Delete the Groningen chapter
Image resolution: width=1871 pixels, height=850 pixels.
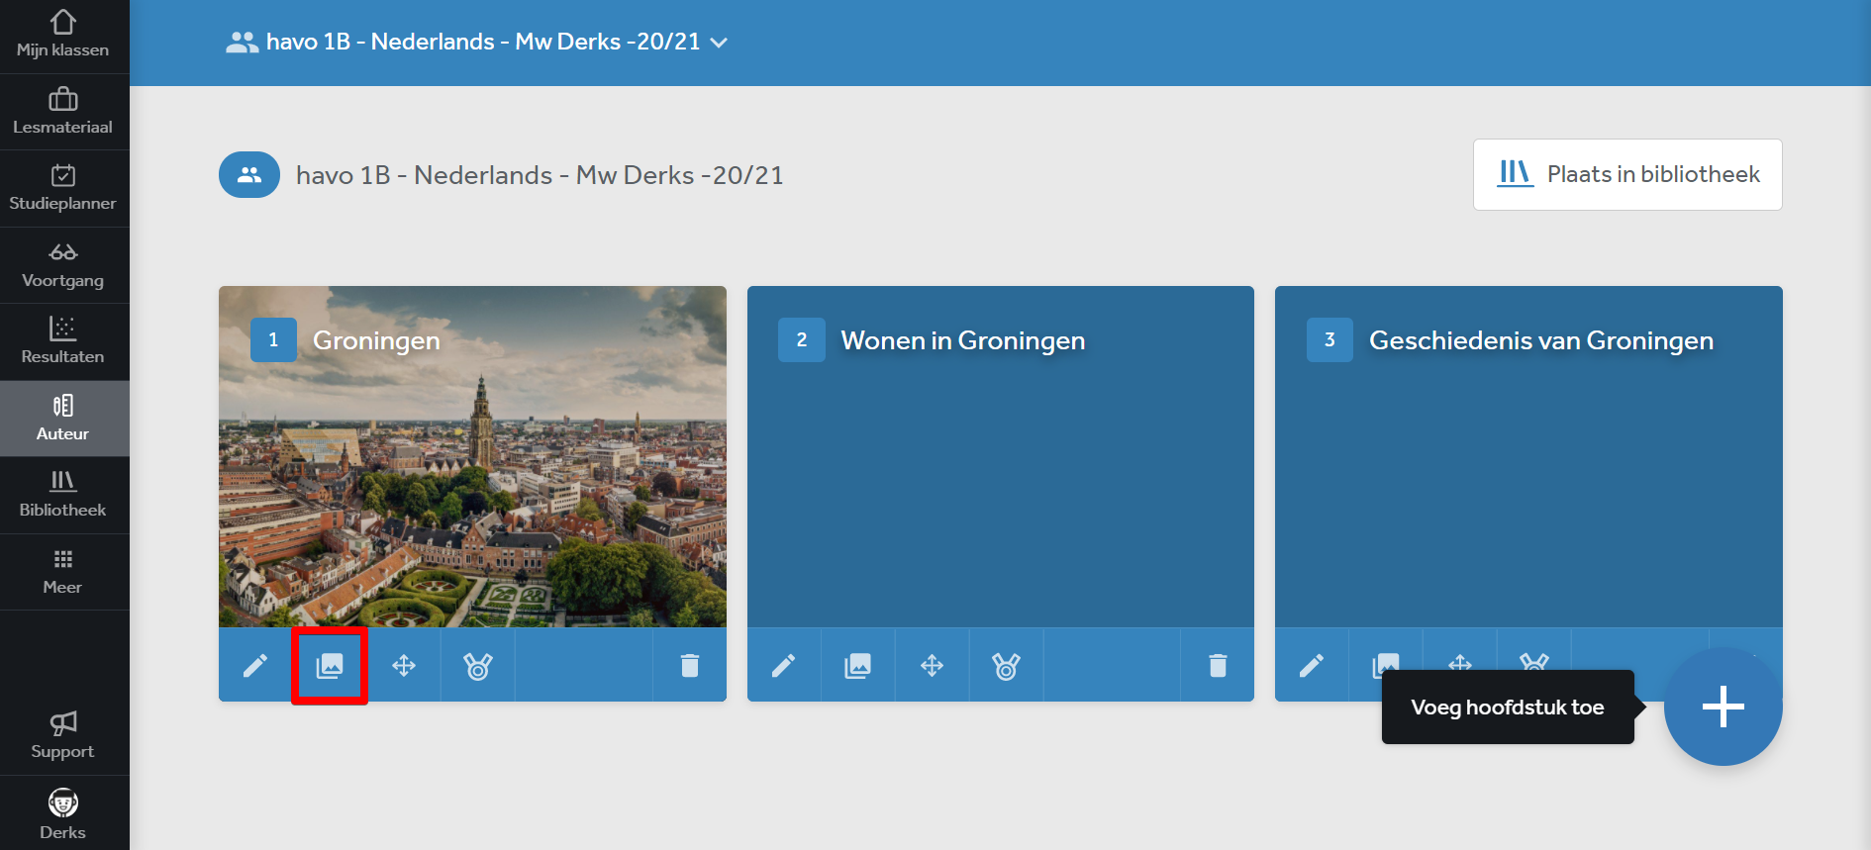pyautogui.click(x=690, y=665)
